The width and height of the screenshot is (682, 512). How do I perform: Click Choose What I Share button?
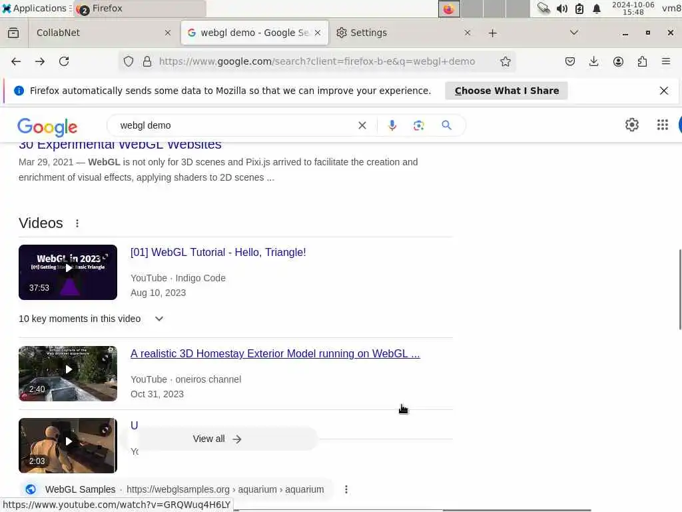click(x=506, y=91)
